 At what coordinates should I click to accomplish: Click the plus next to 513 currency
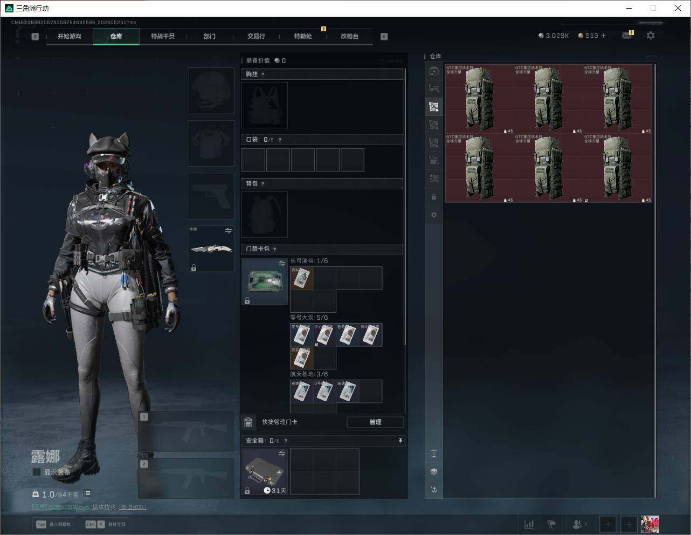click(x=603, y=36)
